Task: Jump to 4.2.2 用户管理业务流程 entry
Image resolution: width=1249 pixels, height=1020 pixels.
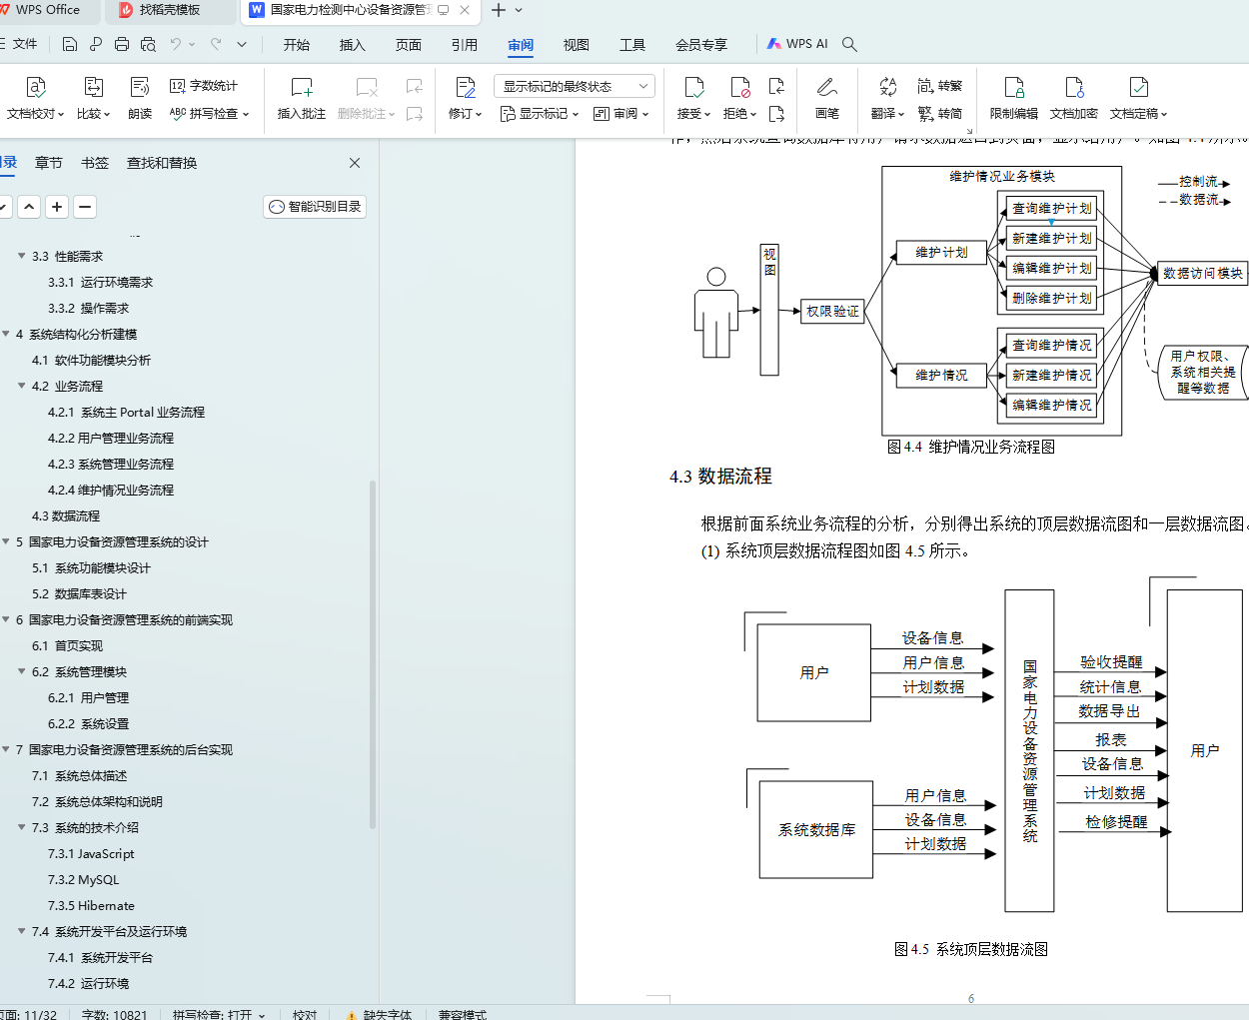Action: (x=111, y=438)
